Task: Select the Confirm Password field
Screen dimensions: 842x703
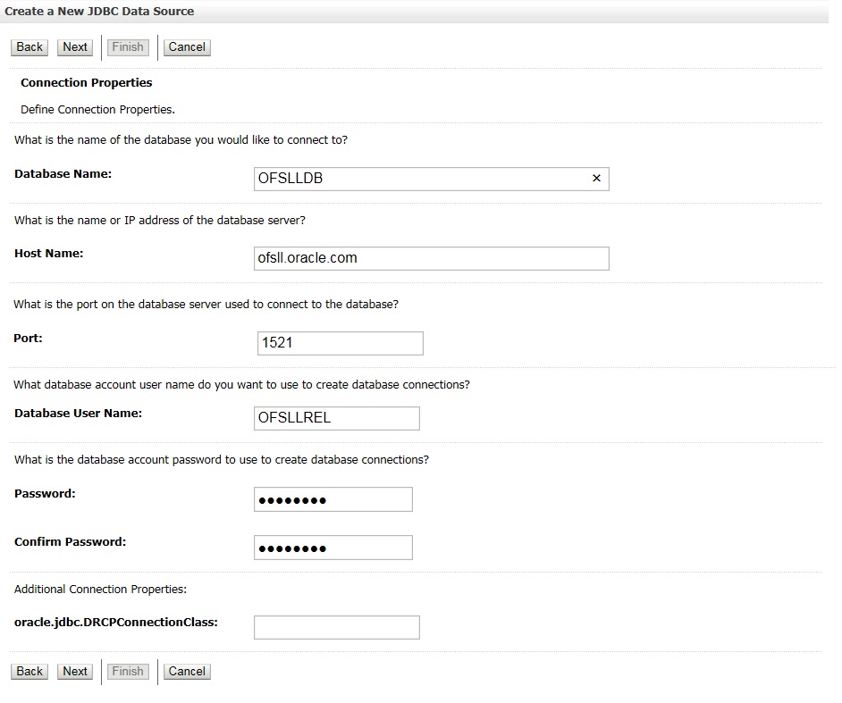Action: (333, 548)
